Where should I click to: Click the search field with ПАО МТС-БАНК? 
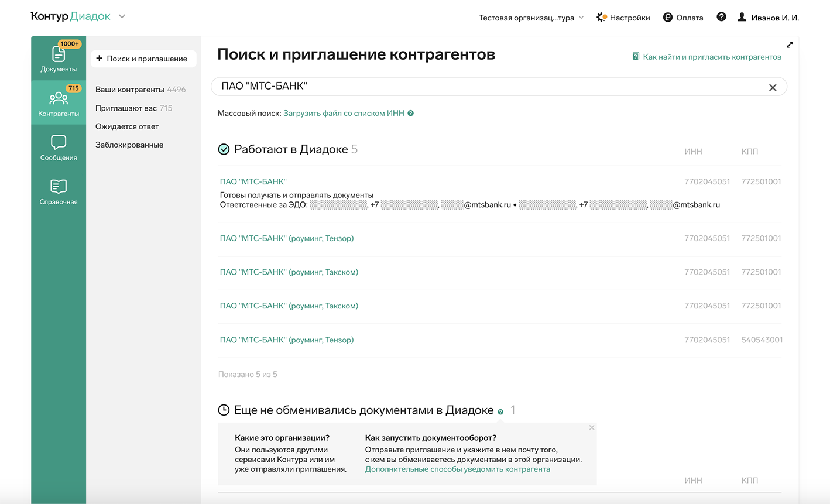coord(499,87)
